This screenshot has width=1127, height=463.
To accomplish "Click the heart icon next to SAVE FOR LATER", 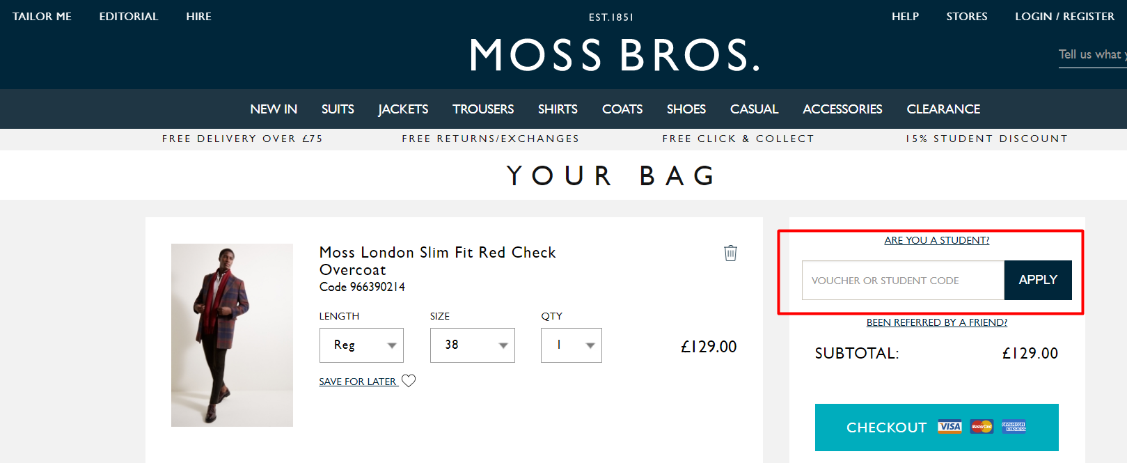I will click(409, 380).
